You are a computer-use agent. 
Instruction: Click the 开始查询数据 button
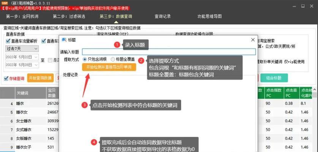[40, 78]
